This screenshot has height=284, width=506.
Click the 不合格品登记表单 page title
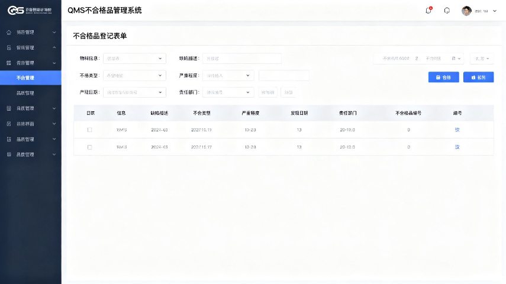tap(99, 36)
